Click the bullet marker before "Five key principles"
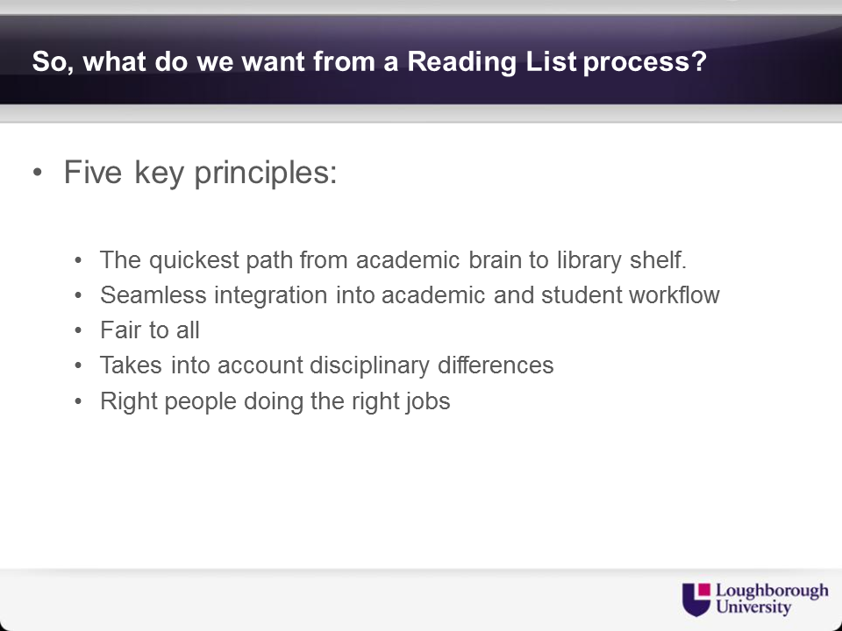This screenshot has height=631, width=842. pos(37,174)
